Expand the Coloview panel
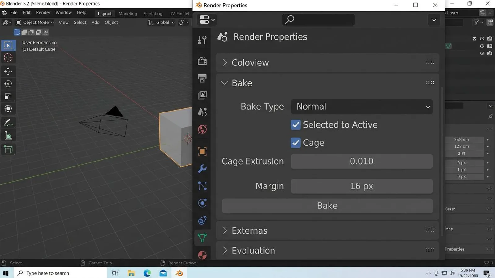495x278 pixels. (x=327, y=63)
